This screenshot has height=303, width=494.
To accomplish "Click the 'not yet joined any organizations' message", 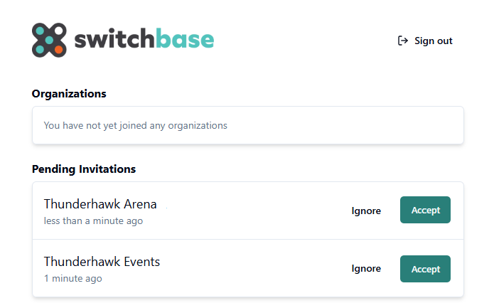I will (x=135, y=125).
